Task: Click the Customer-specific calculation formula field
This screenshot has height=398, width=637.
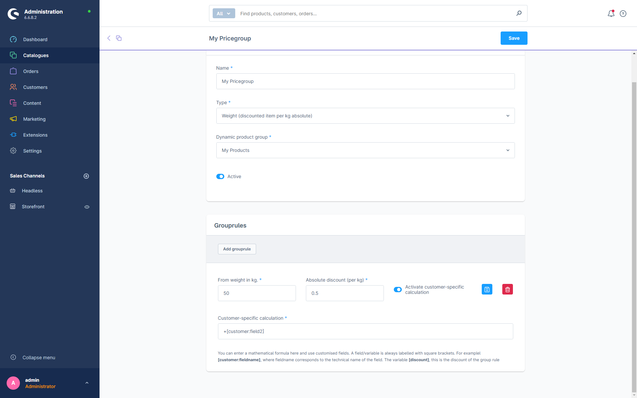Action: pos(365,331)
